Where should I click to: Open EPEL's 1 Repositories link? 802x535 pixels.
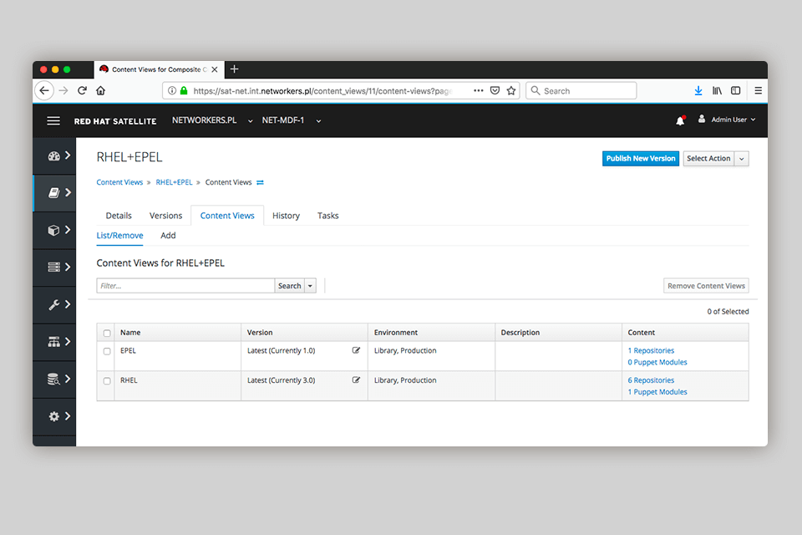click(651, 351)
